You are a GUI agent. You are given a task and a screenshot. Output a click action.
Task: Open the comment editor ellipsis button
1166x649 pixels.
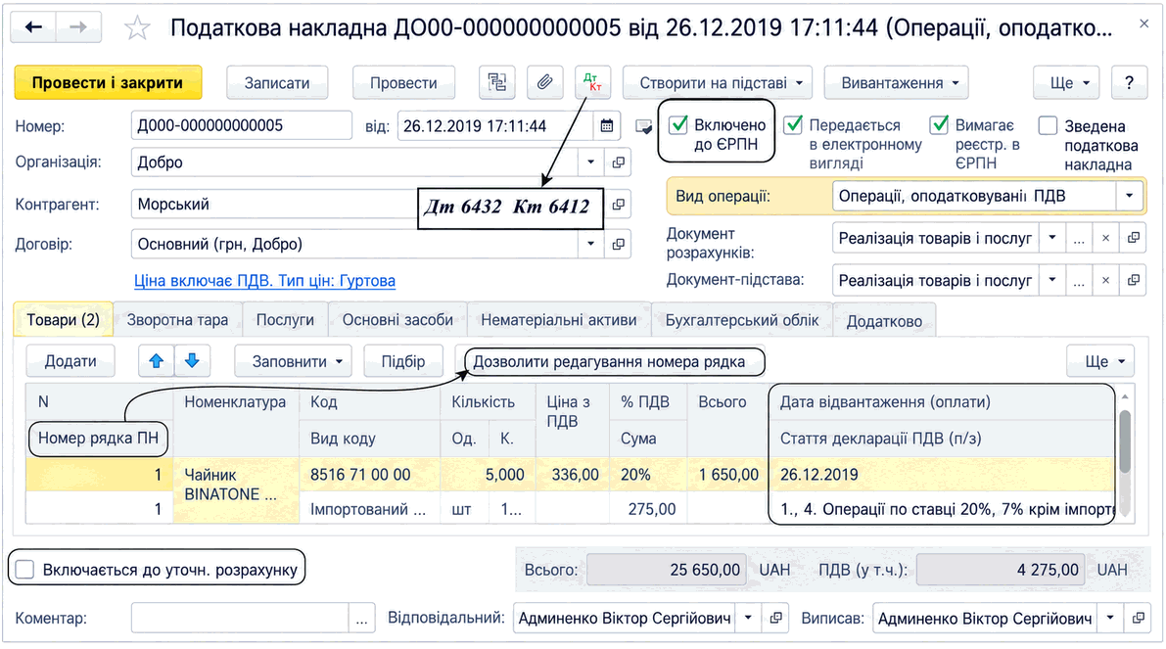tap(361, 618)
